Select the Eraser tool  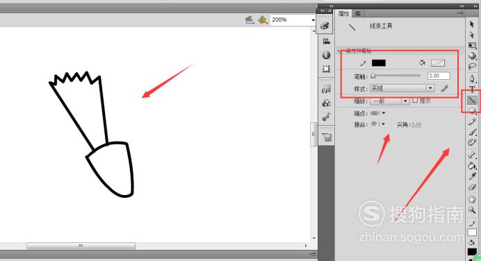click(472, 187)
